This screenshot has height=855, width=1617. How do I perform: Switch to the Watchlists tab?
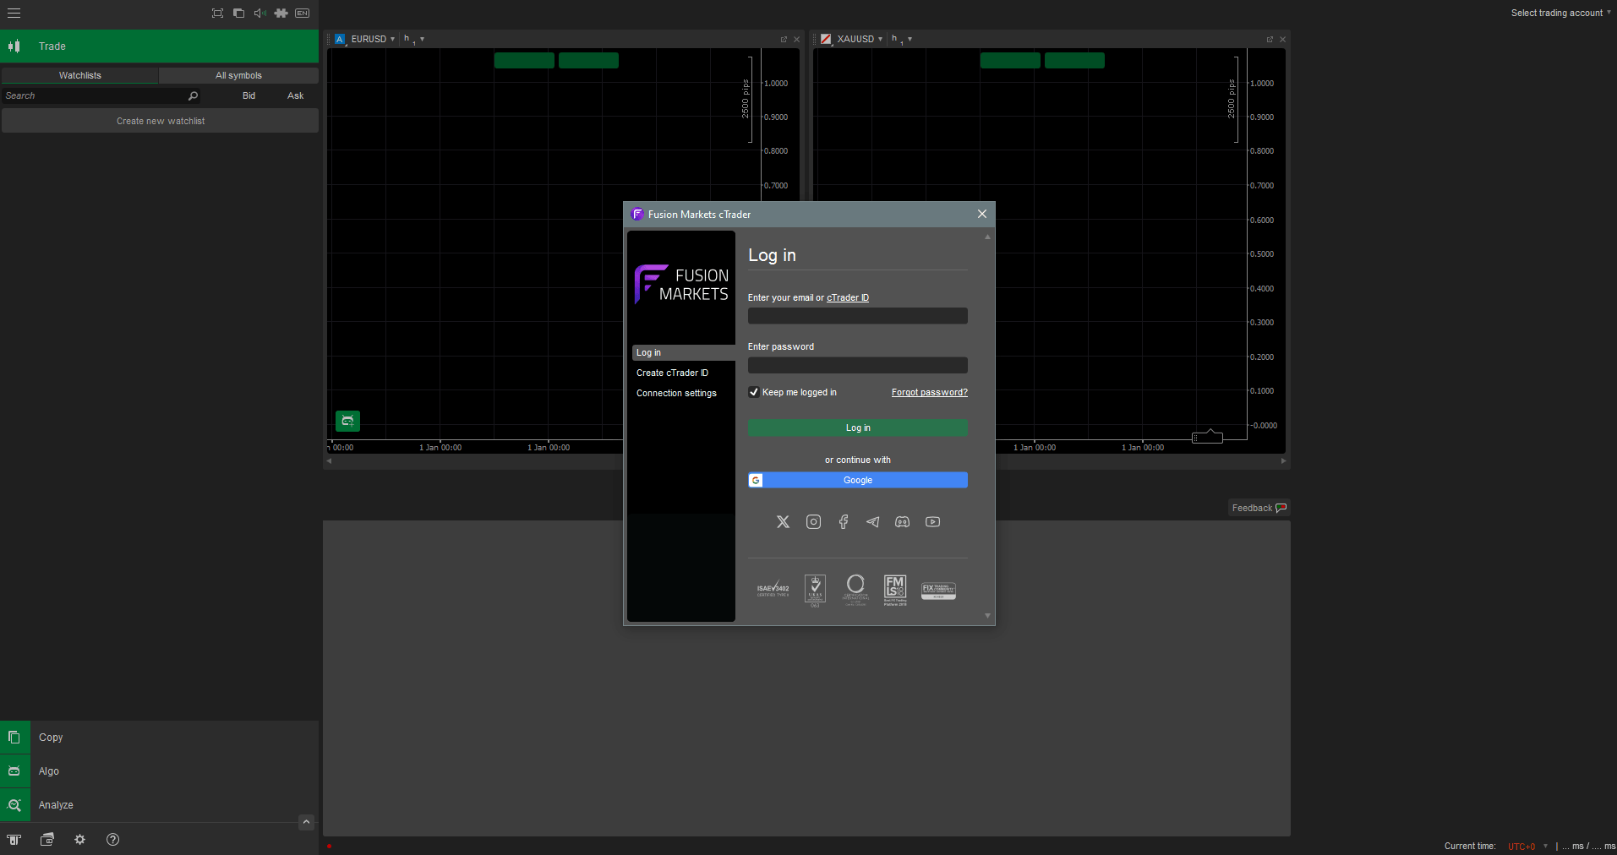[x=79, y=75]
